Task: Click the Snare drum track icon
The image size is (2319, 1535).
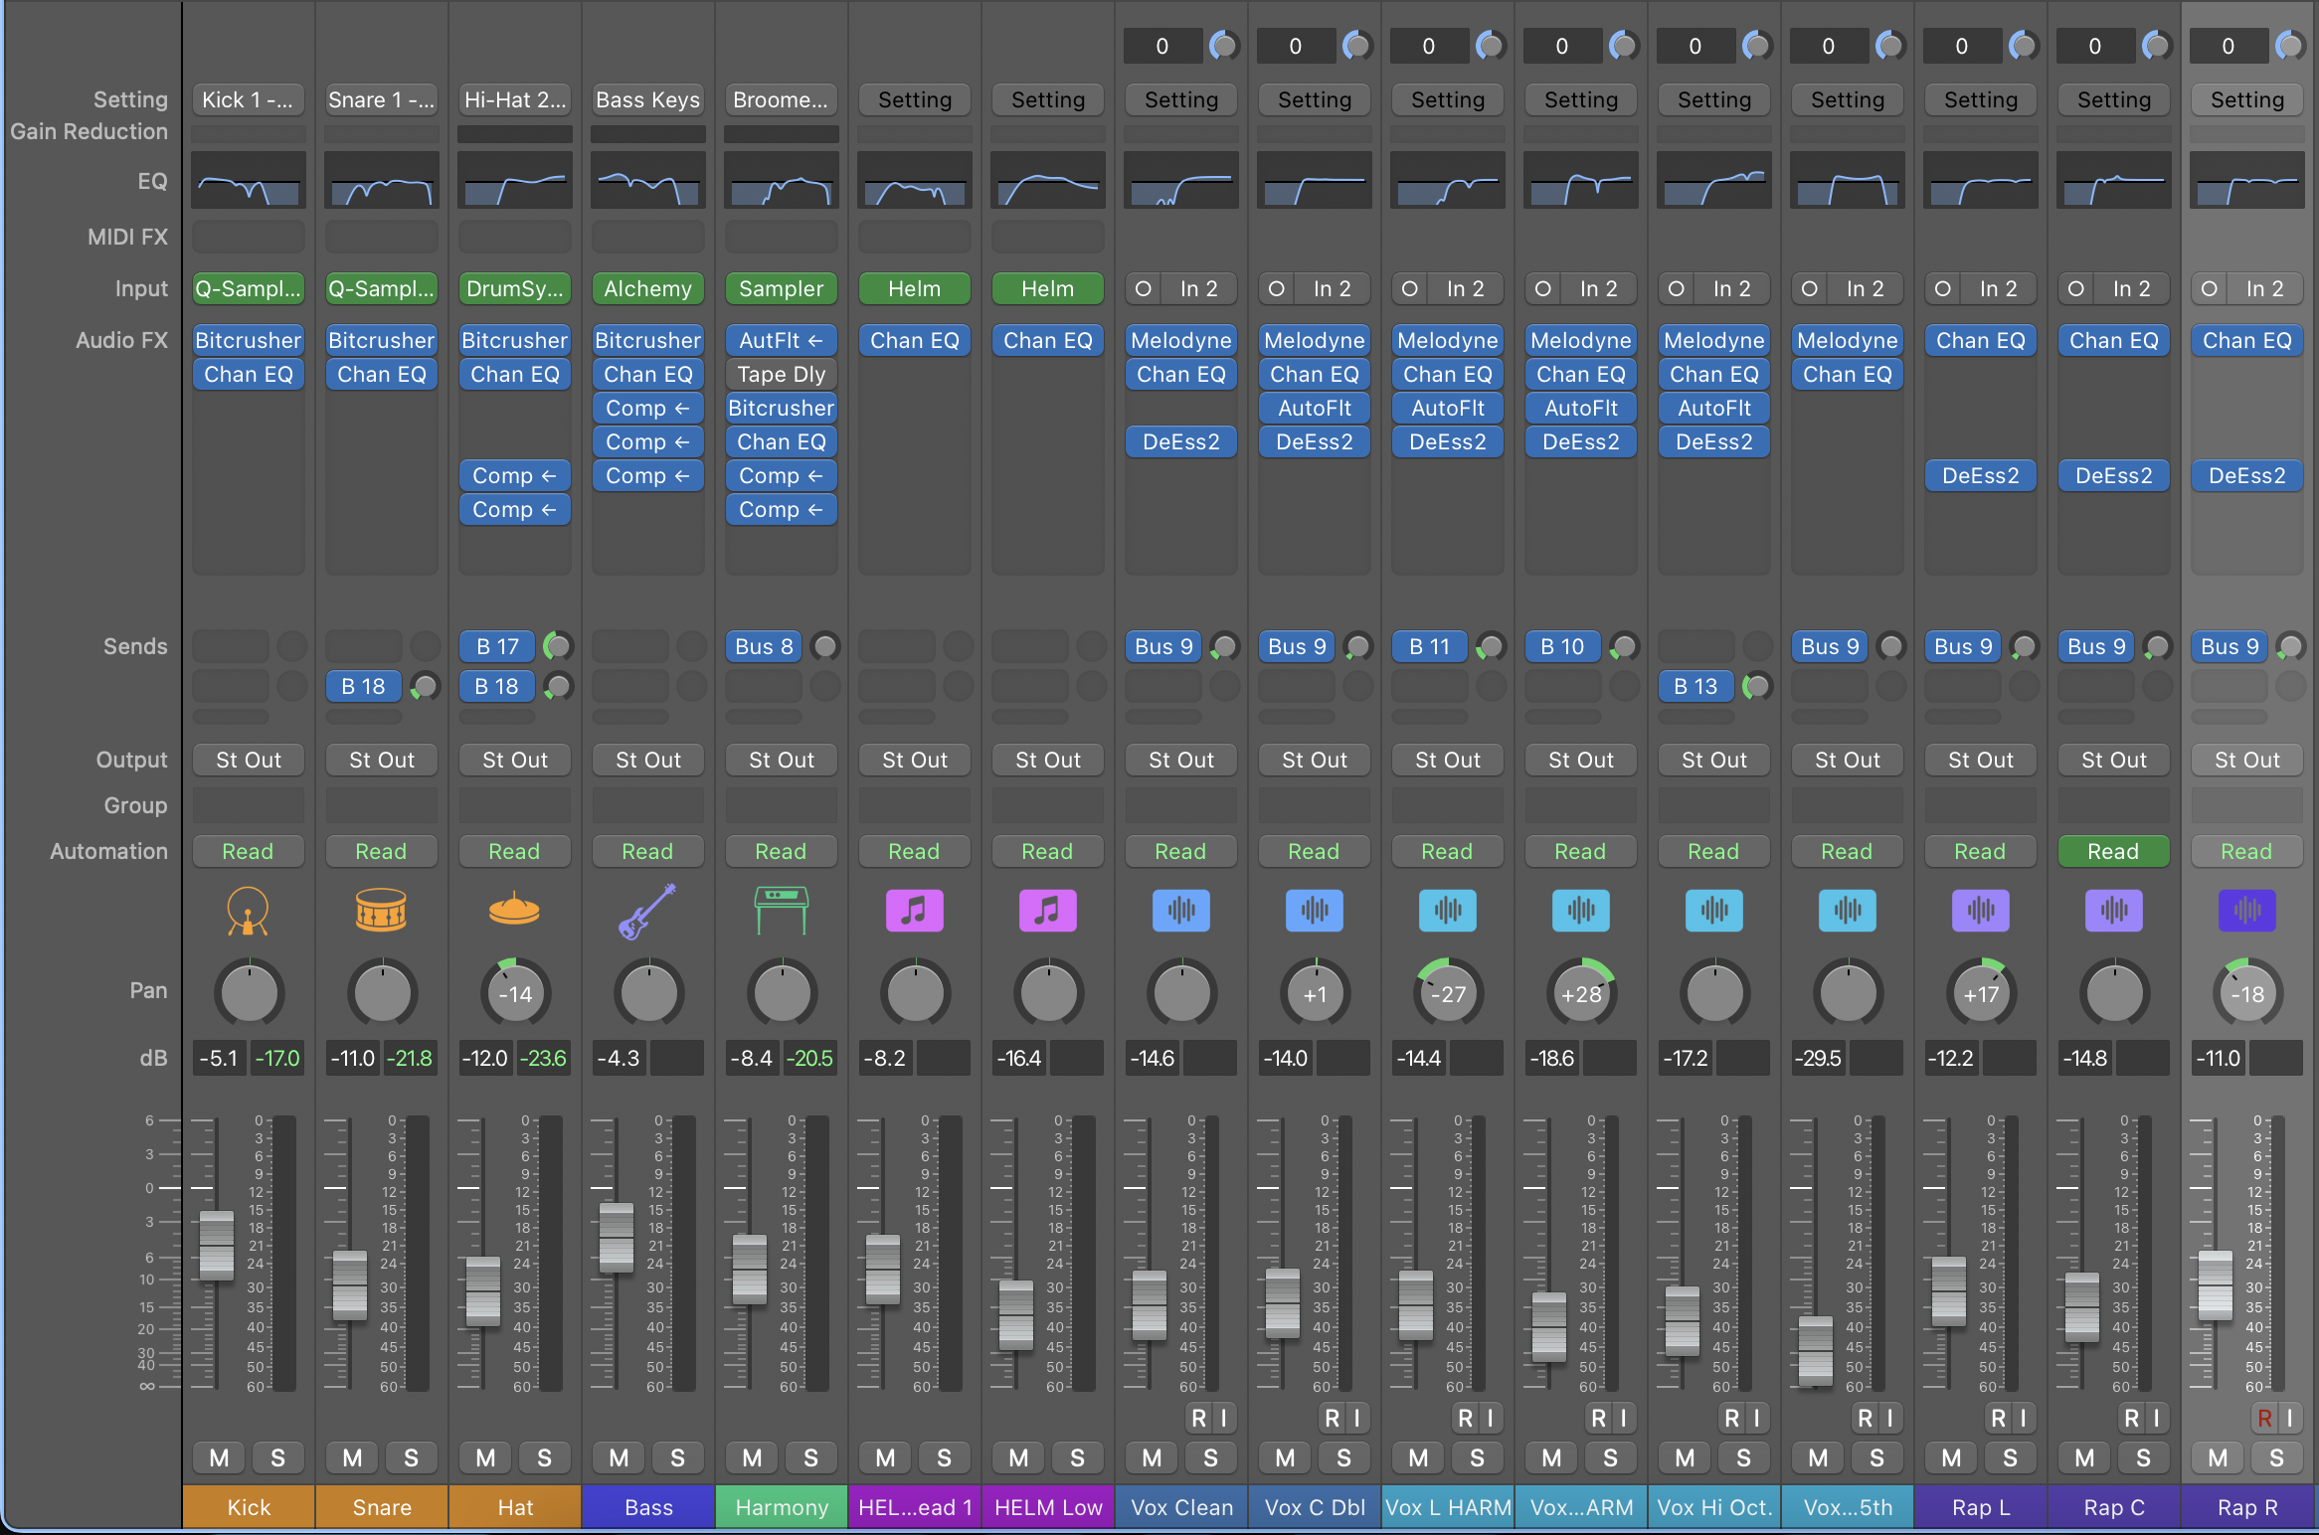Action: tap(381, 911)
